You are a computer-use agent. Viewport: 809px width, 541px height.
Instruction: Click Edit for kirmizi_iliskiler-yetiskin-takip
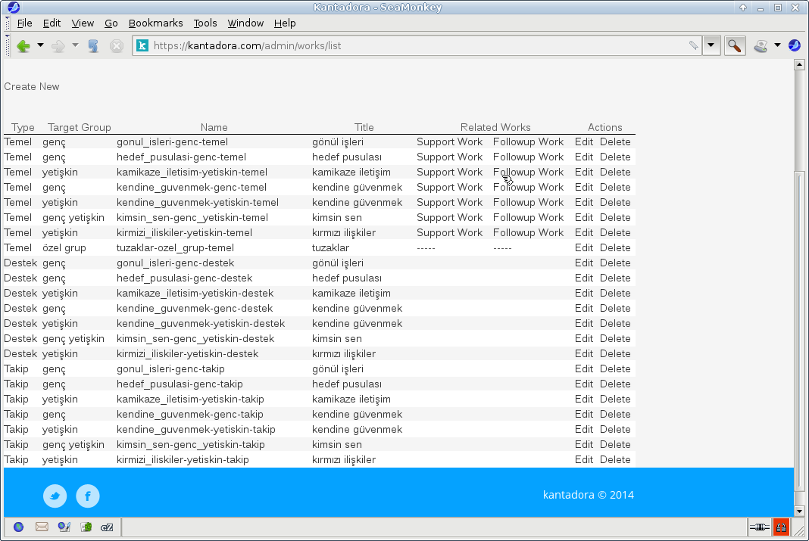pos(583,459)
